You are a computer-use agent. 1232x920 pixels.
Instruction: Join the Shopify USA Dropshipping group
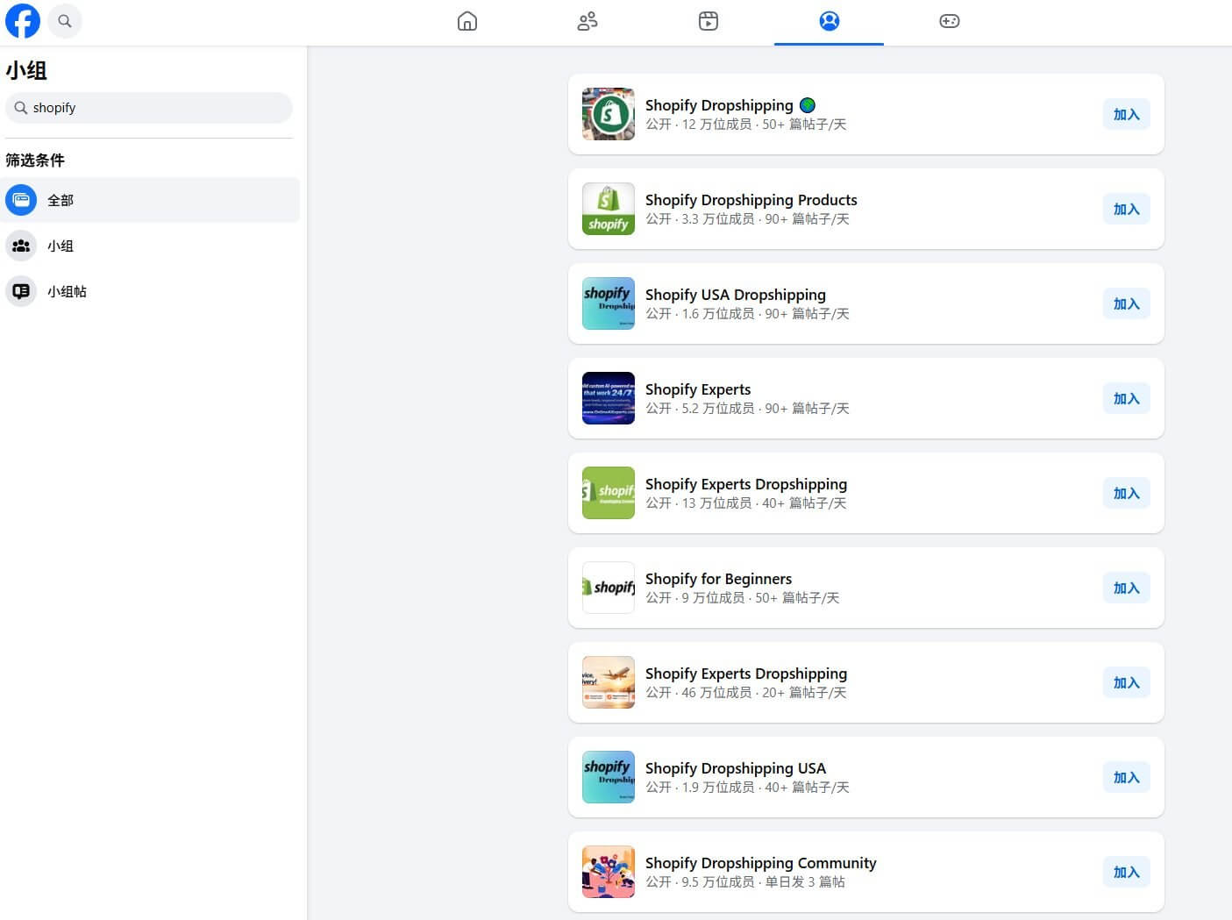click(x=1126, y=303)
